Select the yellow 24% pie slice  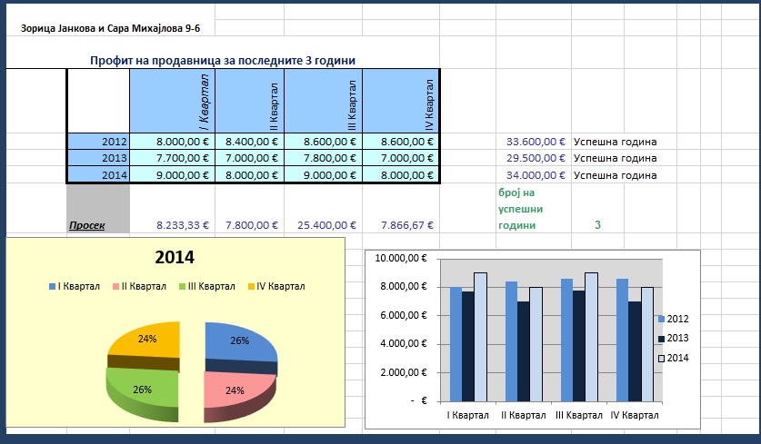pos(146,340)
